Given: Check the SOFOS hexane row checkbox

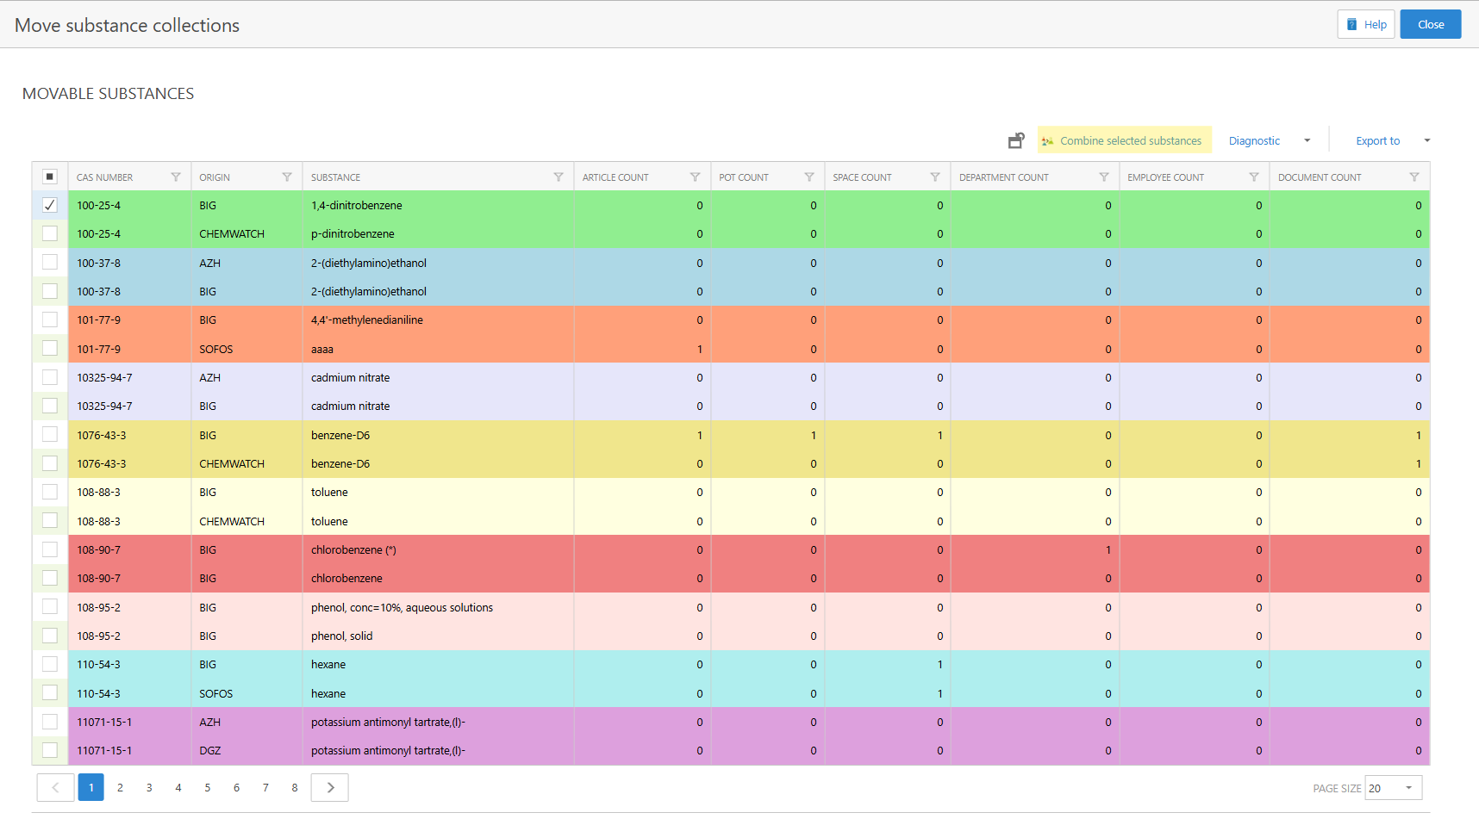Looking at the screenshot, I should coord(50,693).
